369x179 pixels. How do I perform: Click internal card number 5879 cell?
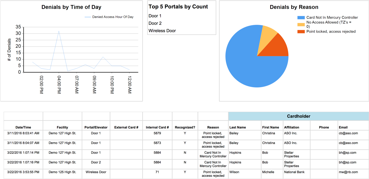coord(157,133)
